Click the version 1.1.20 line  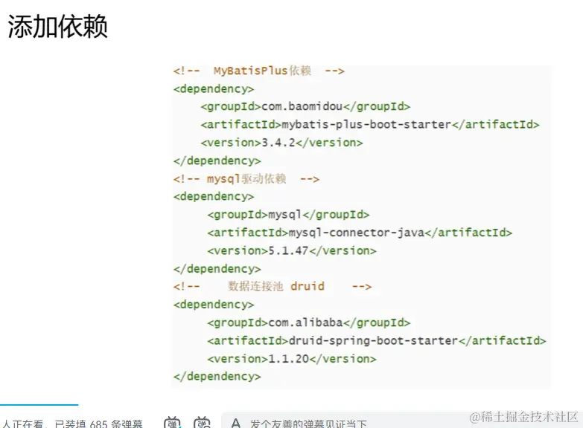292,359
